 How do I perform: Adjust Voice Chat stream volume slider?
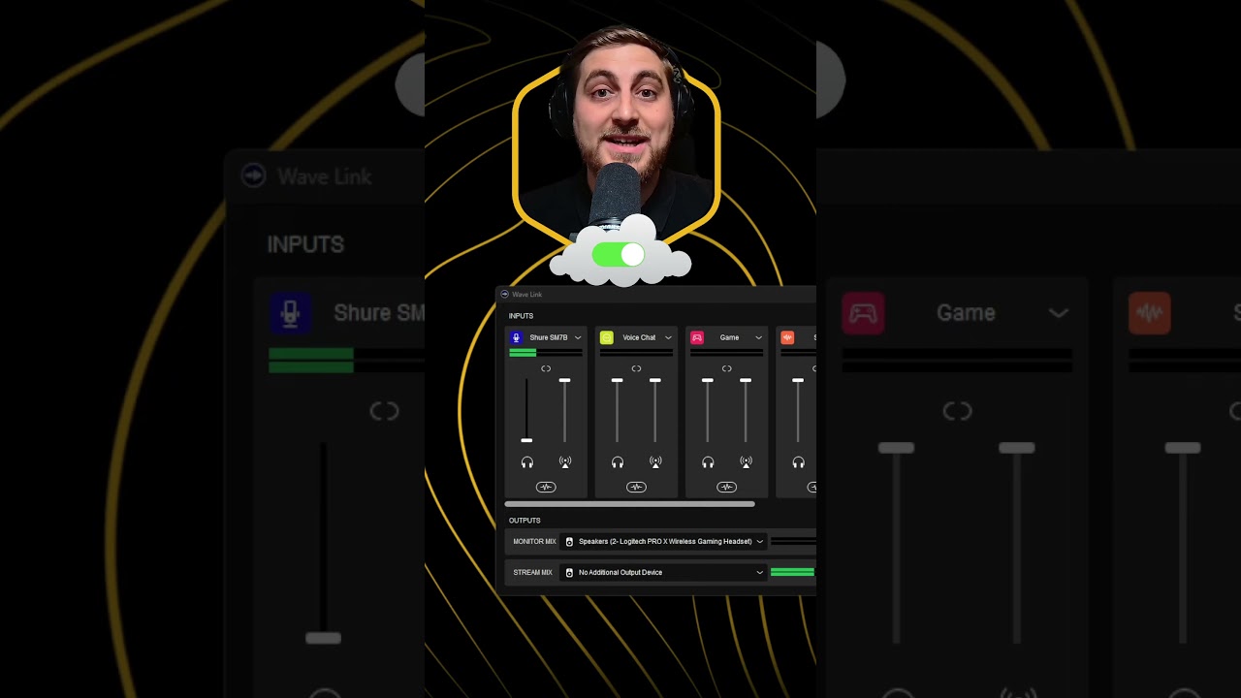tap(655, 380)
